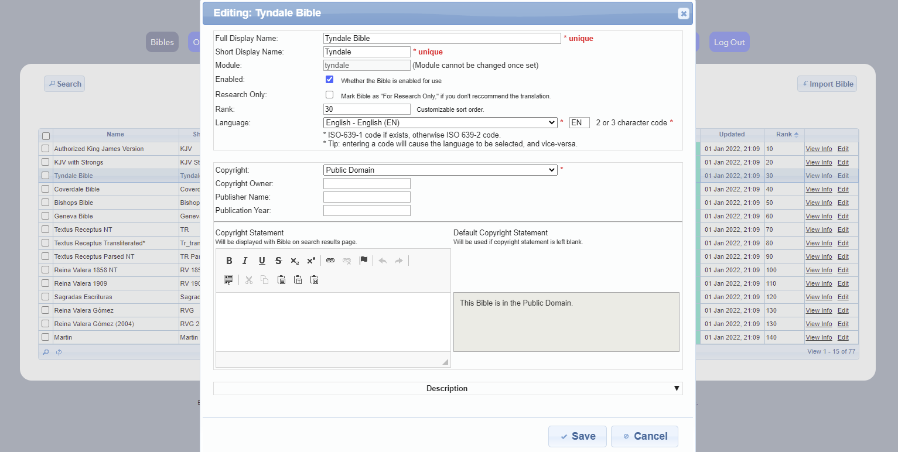The width and height of the screenshot is (898, 452).
Task: Click the Publication Year field
Action: (367, 210)
